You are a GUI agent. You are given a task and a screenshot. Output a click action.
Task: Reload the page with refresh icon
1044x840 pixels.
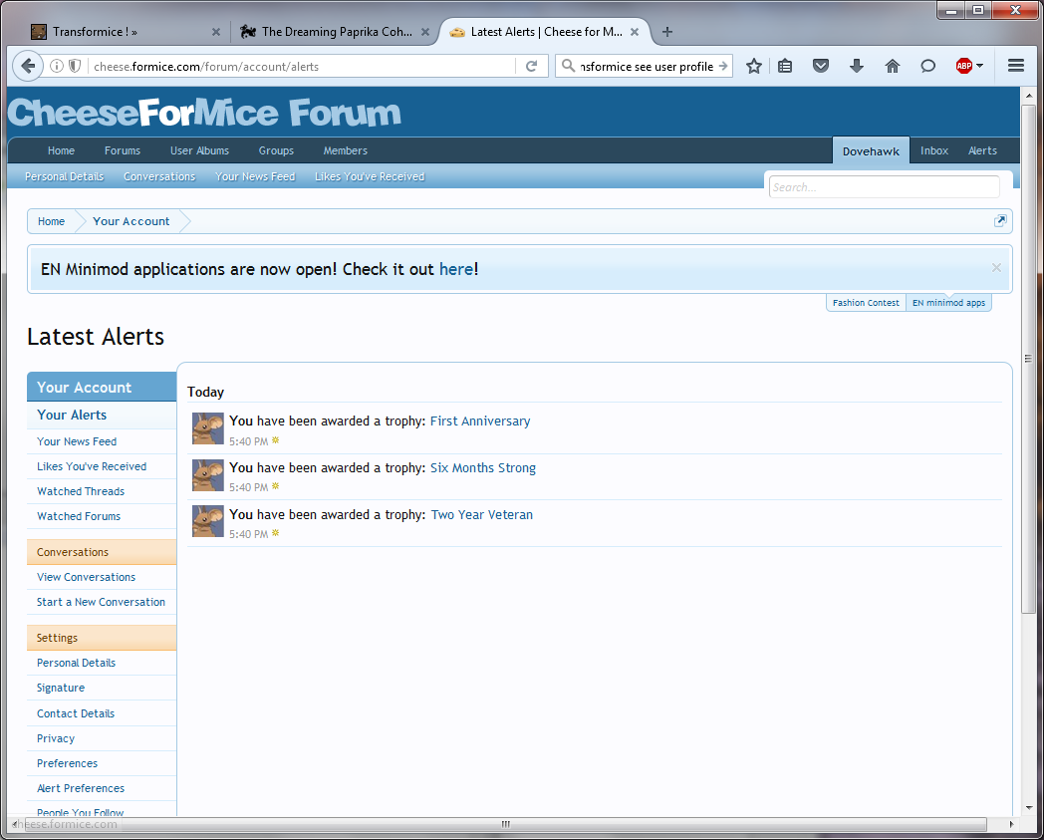tap(531, 66)
